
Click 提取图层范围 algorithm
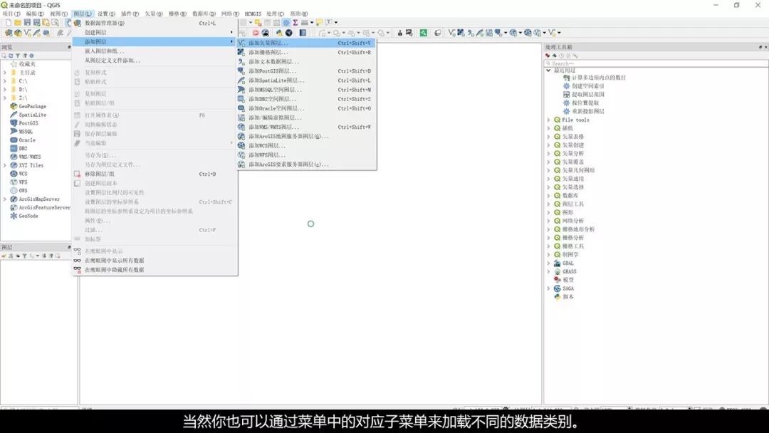click(x=587, y=94)
